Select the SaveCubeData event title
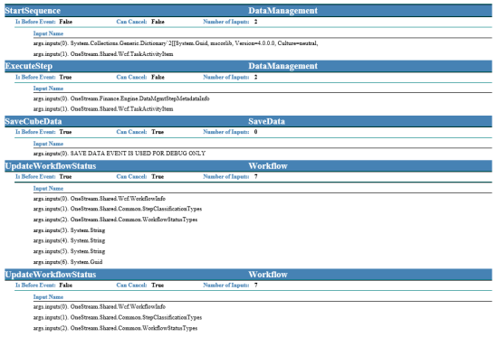Viewport: 498px width, 337px height. coord(34,121)
